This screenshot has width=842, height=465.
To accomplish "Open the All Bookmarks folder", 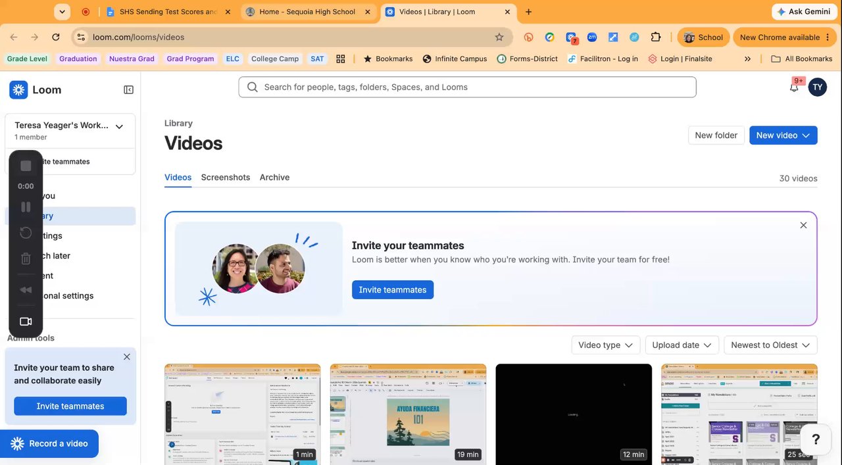I will pos(802,59).
